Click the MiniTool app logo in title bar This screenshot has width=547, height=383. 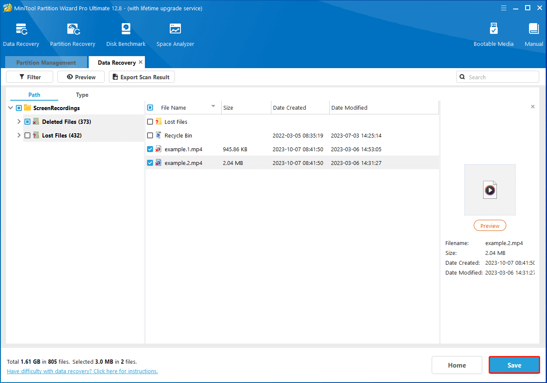point(7,8)
